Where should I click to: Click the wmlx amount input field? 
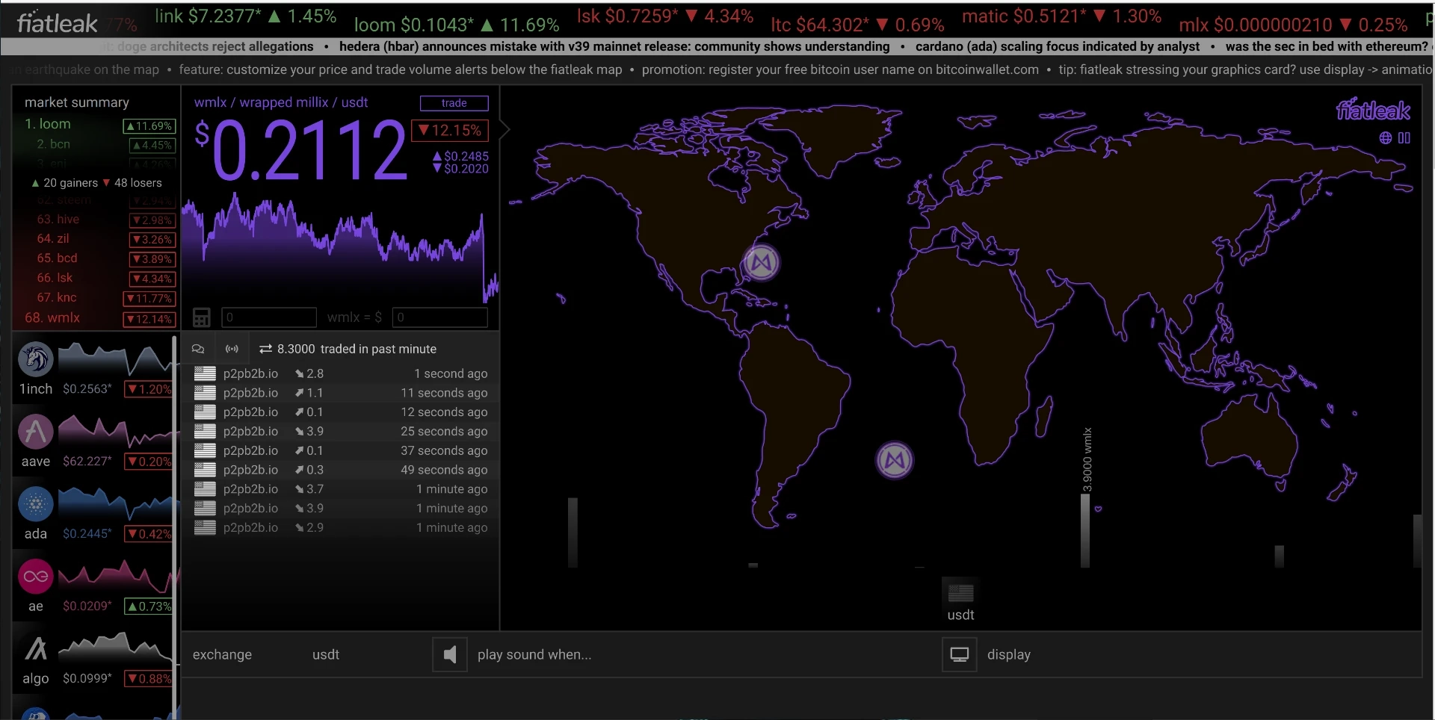269,317
